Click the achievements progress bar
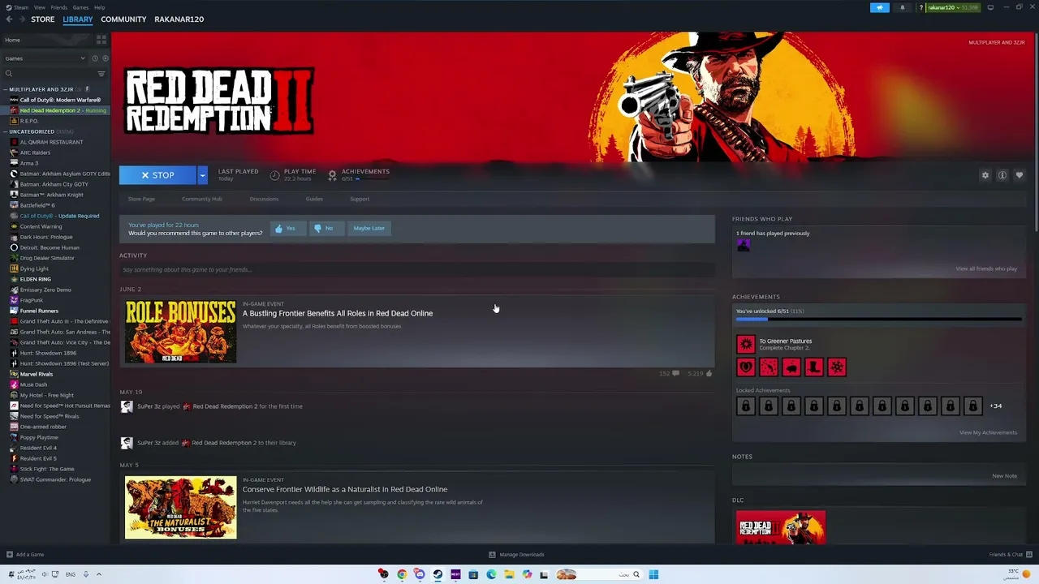 point(878,320)
